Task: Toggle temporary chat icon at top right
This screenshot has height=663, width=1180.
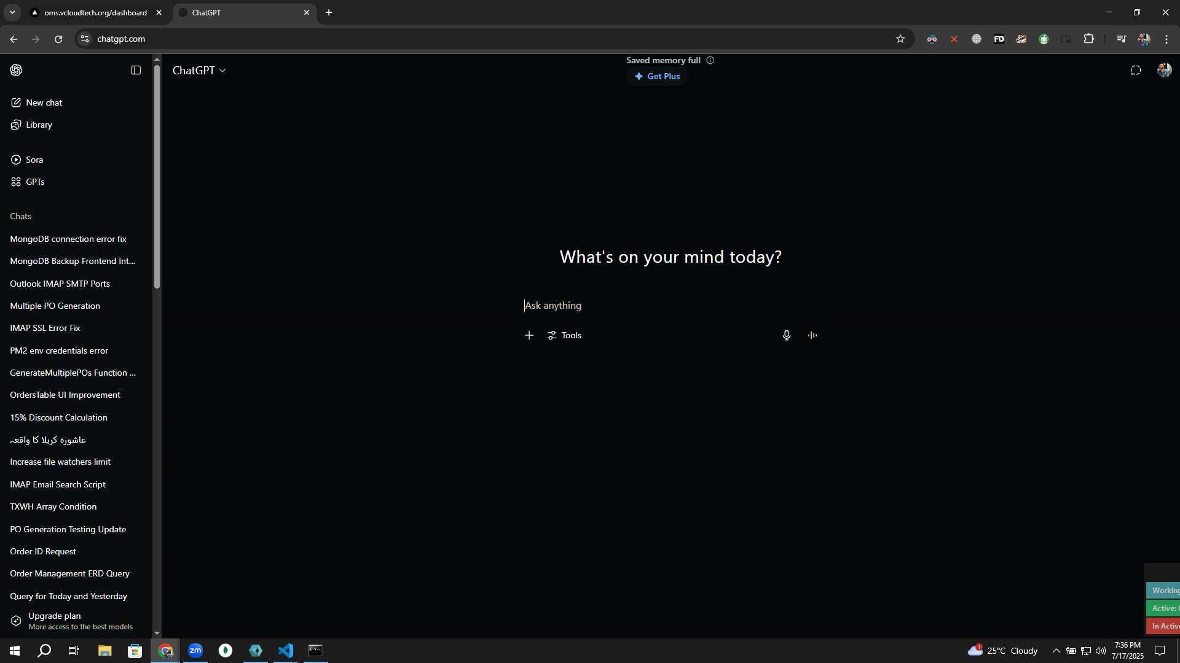Action: click(x=1136, y=71)
